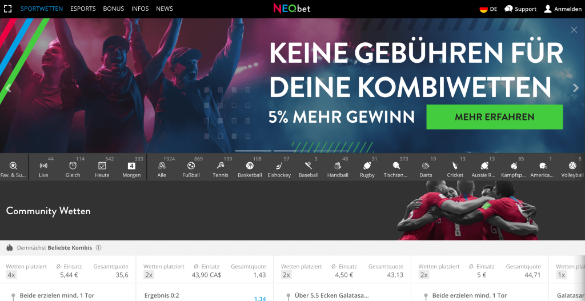Go to next banner slide arrow
The width and height of the screenshot is (585, 301).
click(576, 88)
